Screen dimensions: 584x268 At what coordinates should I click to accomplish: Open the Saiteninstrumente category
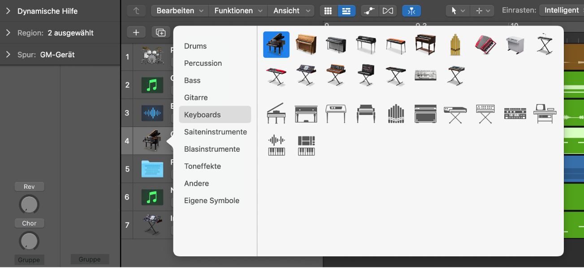(215, 132)
